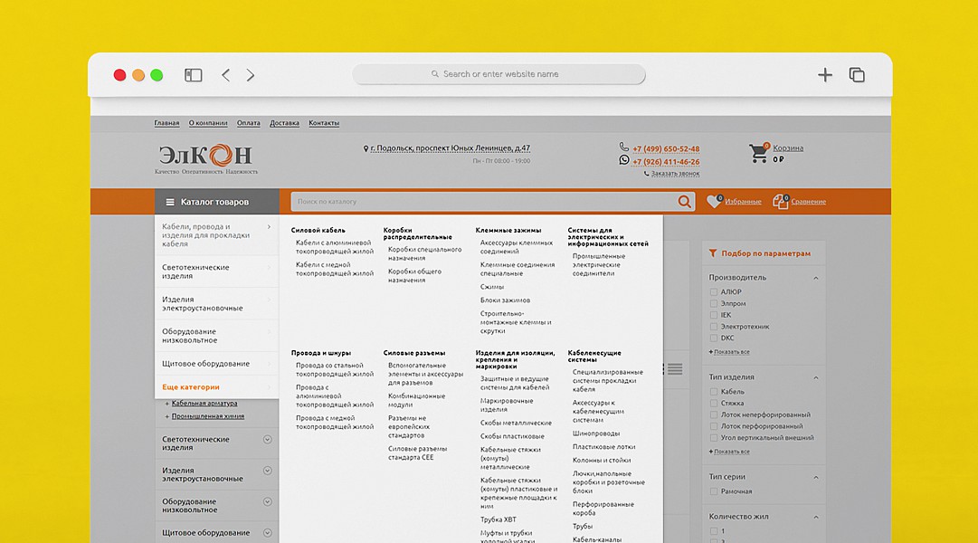Click the browser sidebar toggle icon
978x543 pixels.
(193, 75)
